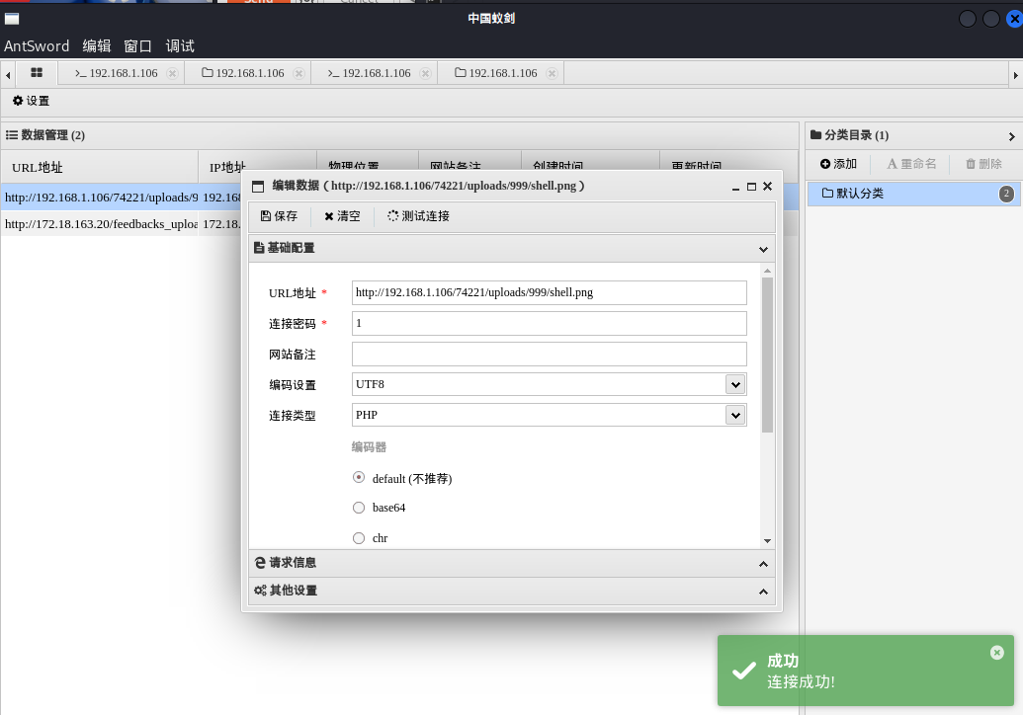Image resolution: width=1023 pixels, height=715 pixels.
Task: Maximize the 编辑数据 dialog
Action: tap(751, 187)
